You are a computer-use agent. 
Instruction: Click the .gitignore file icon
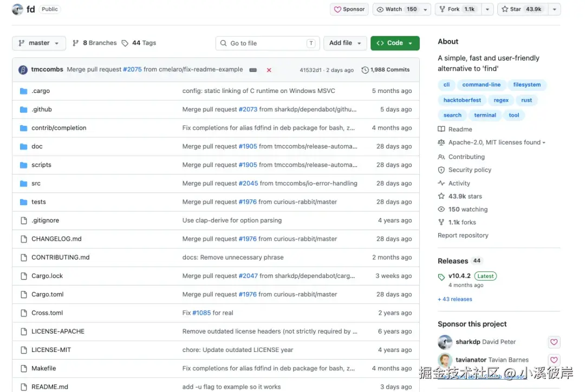pyautogui.click(x=23, y=221)
